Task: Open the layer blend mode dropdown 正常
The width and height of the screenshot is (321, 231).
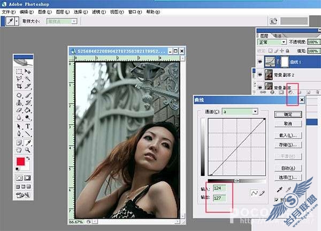Action: click(x=272, y=42)
